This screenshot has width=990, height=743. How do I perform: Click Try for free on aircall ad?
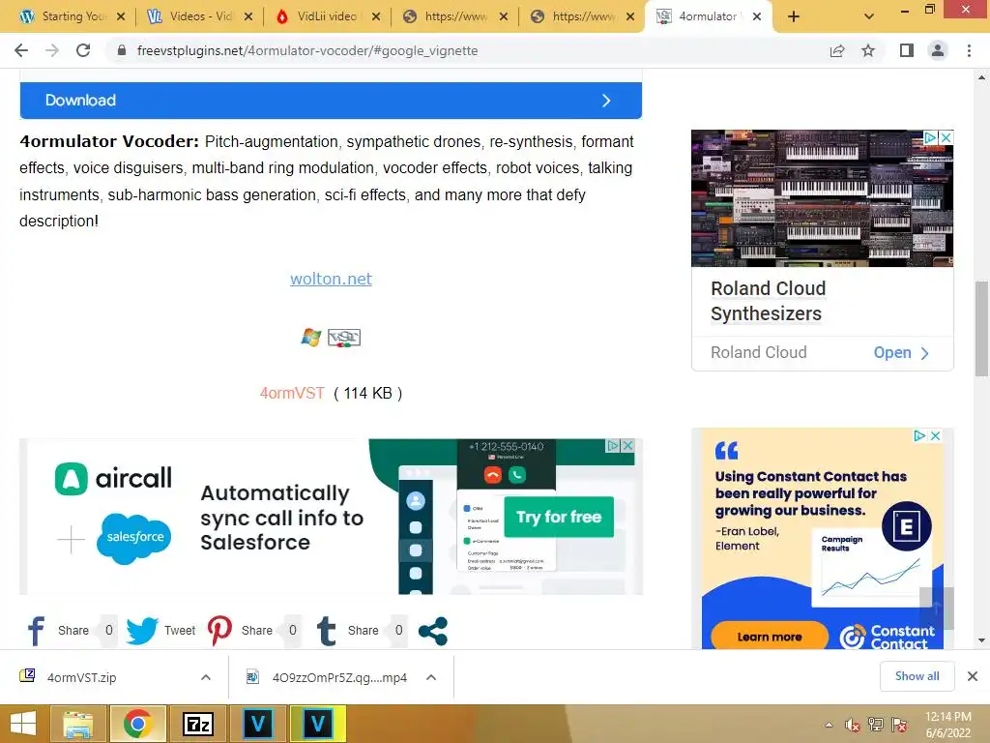click(x=559, y=517)
